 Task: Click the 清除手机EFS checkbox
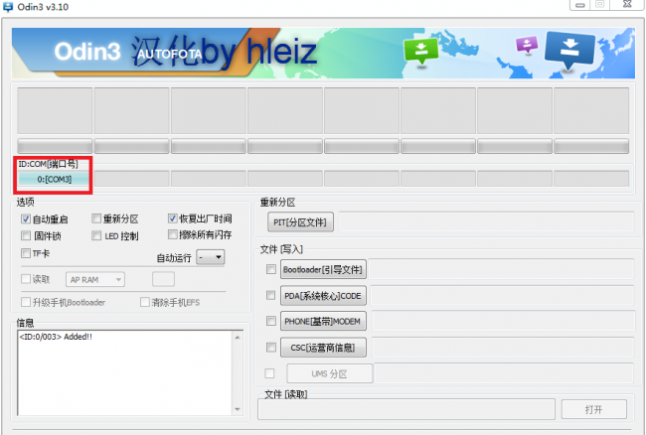(145, 302)
